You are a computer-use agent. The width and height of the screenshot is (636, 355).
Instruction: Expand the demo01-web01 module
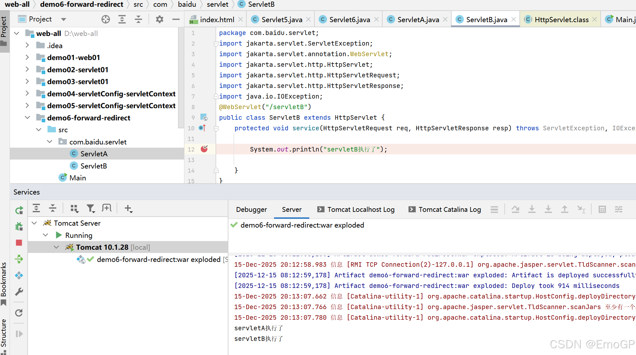[x=28, y=57]
